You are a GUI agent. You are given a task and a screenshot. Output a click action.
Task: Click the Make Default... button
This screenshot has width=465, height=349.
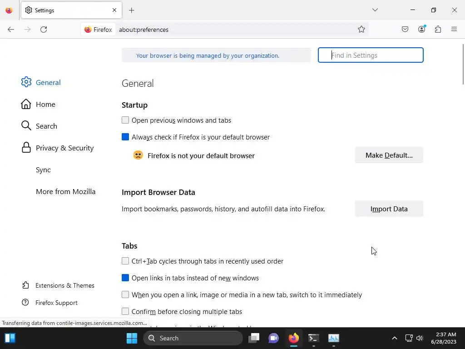tap(389, 155)
